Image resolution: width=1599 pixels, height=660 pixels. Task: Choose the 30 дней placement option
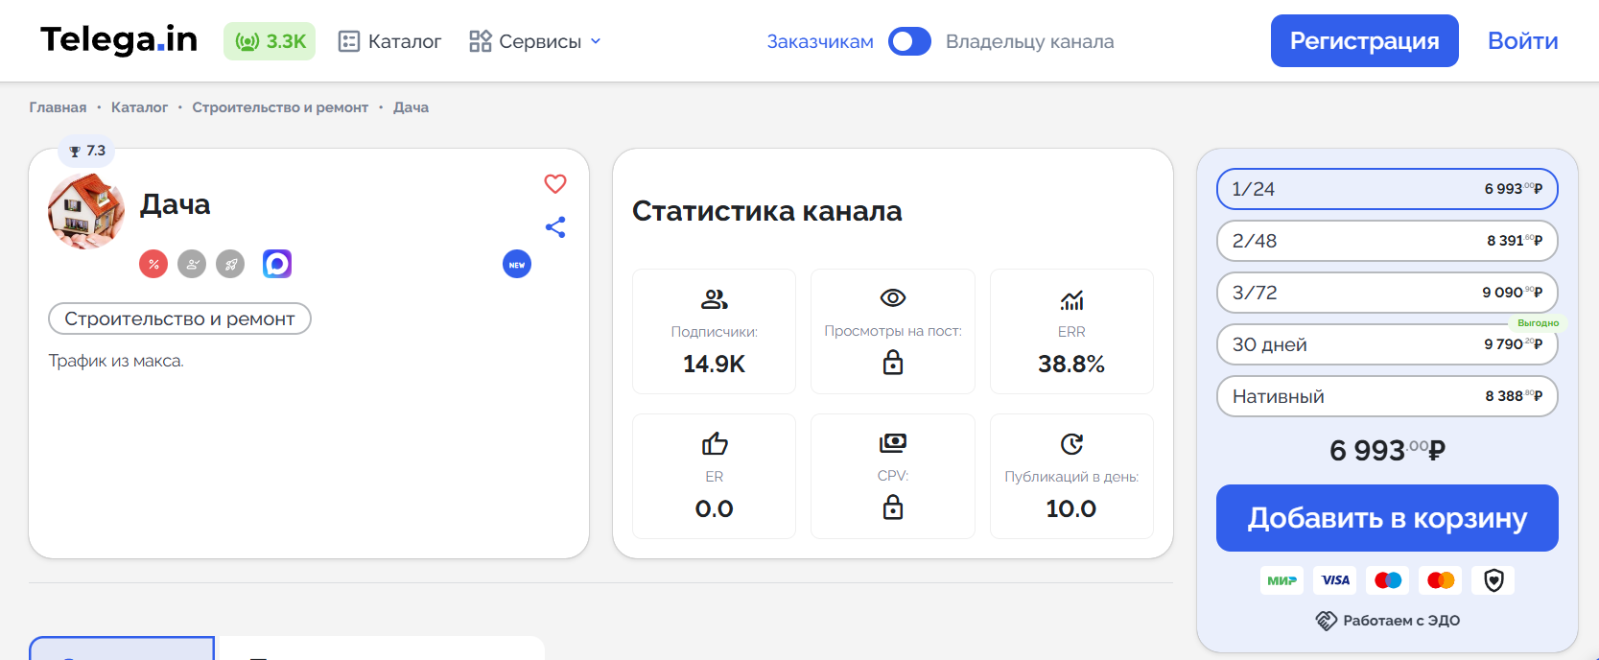1386,344
